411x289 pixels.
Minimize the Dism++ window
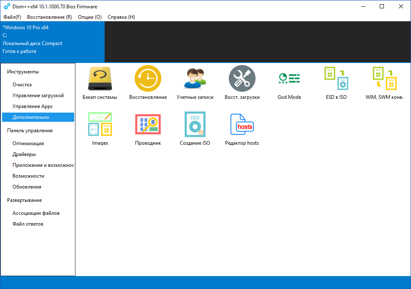click(363, 6)
